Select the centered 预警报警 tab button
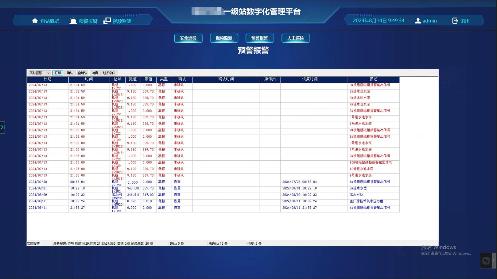 [x=259, y=38]
